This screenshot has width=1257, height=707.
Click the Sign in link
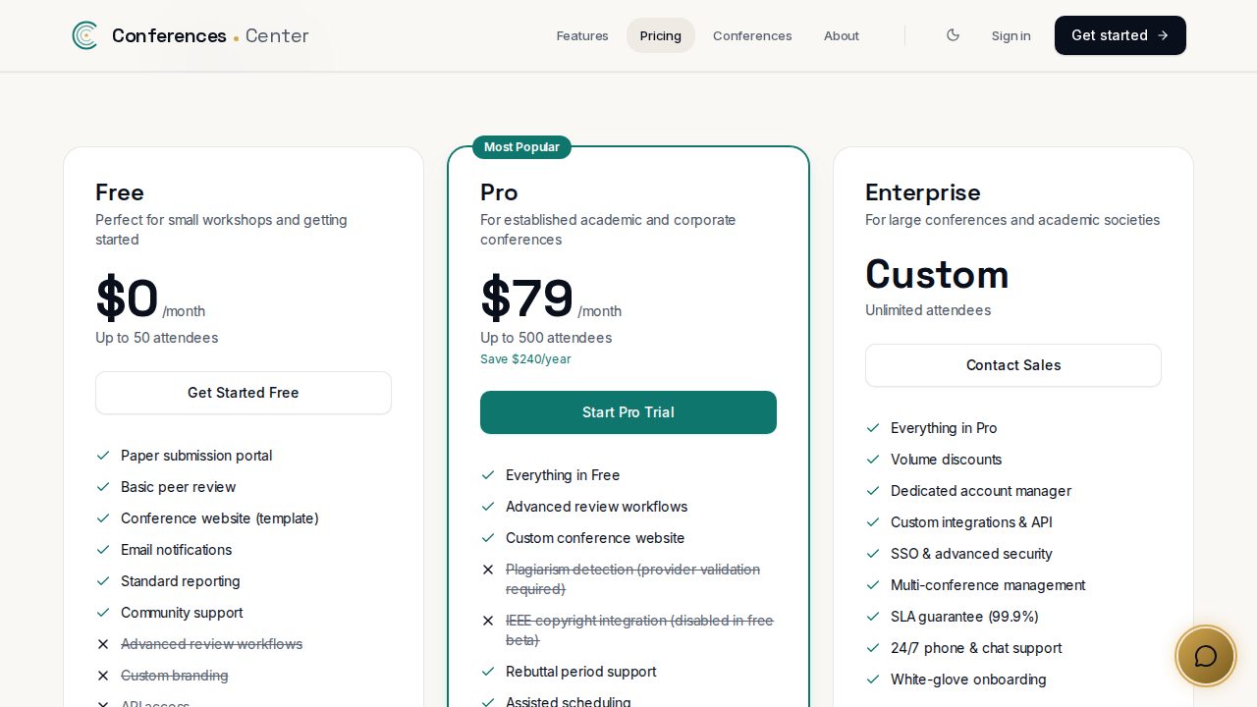point(1011,35)
